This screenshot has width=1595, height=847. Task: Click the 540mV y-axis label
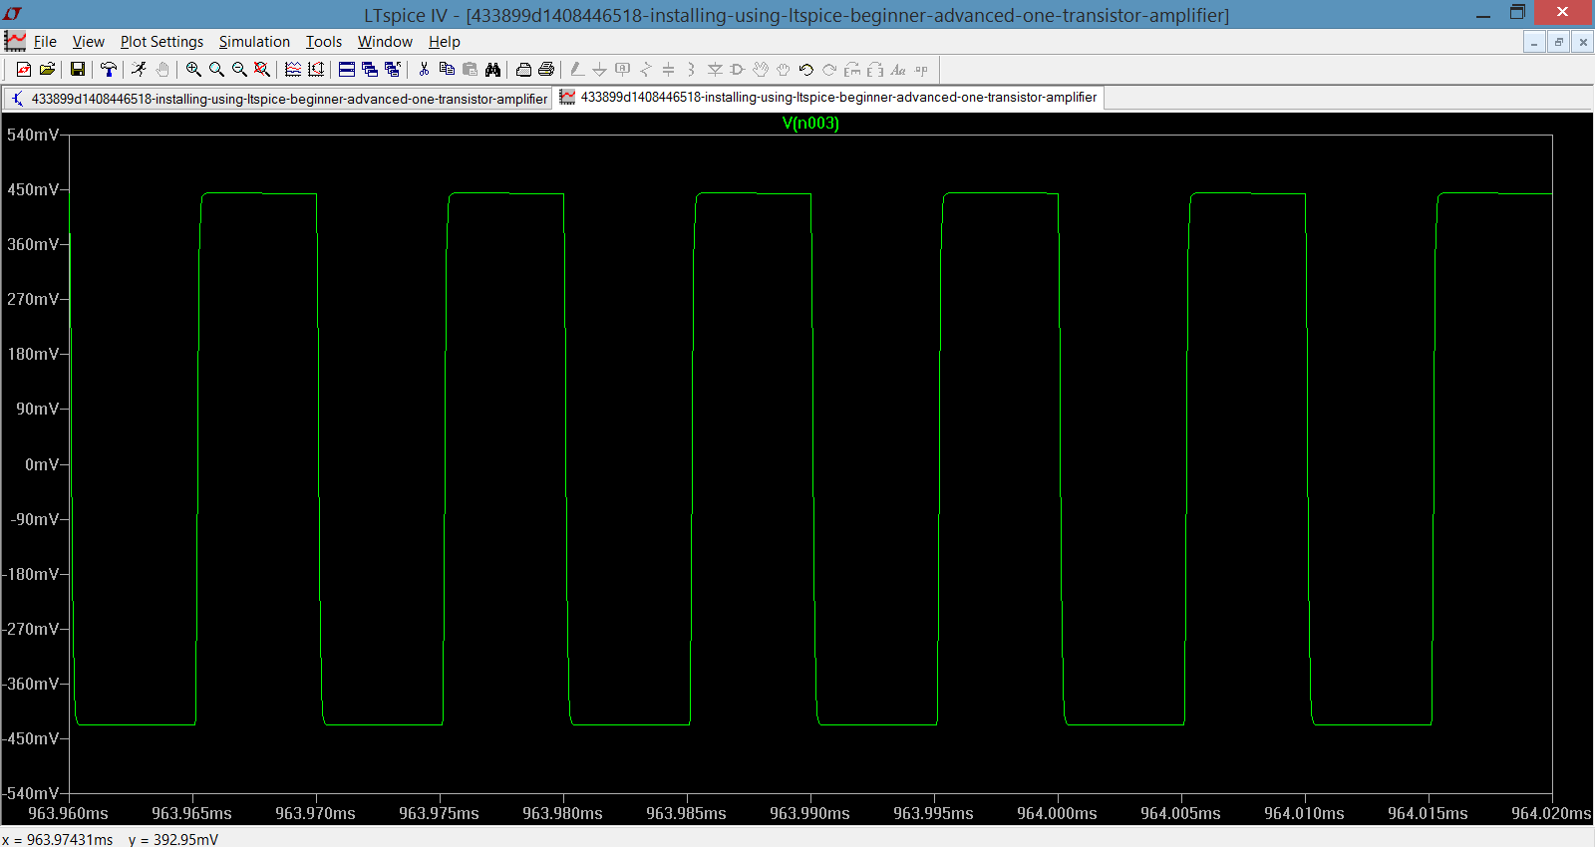tap(32, 135)
